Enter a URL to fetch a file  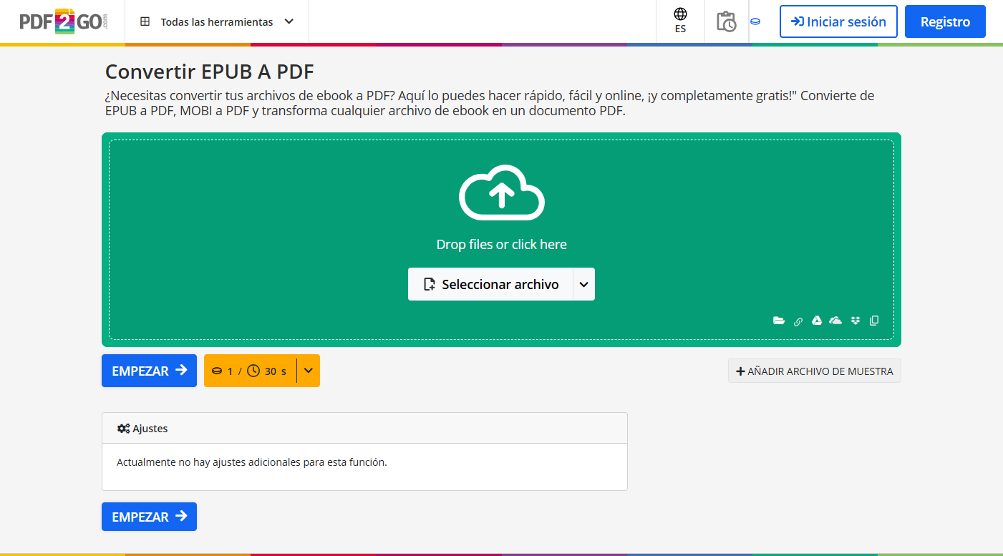point(798,320)
